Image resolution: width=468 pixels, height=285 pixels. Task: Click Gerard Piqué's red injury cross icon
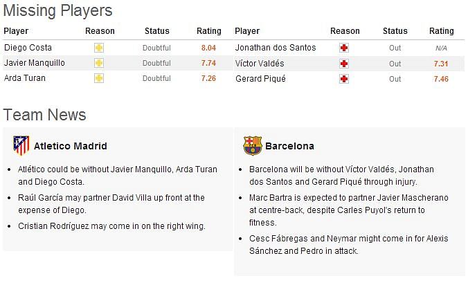coord(344,79)
